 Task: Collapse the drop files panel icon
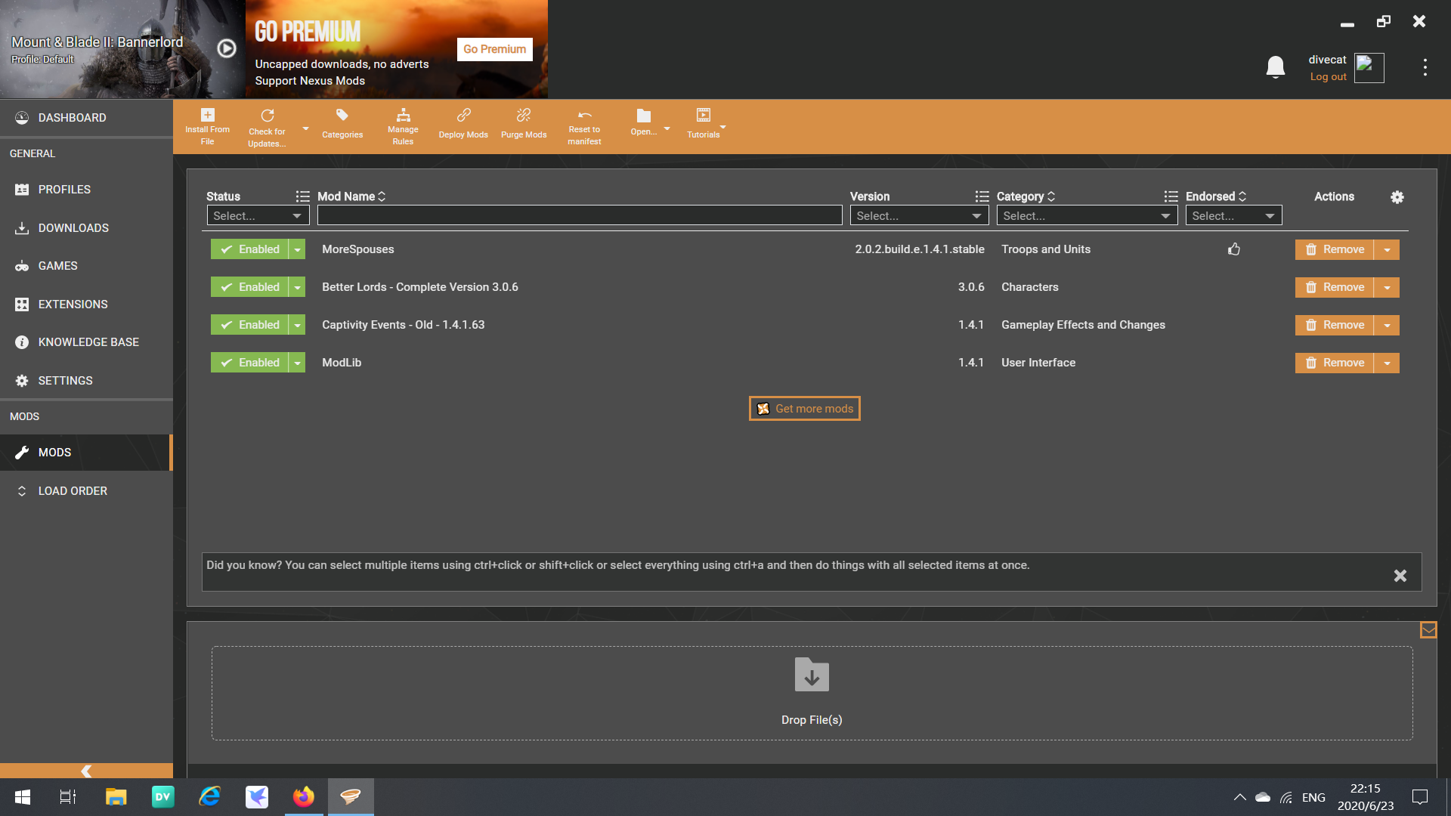click(1428, 629)
